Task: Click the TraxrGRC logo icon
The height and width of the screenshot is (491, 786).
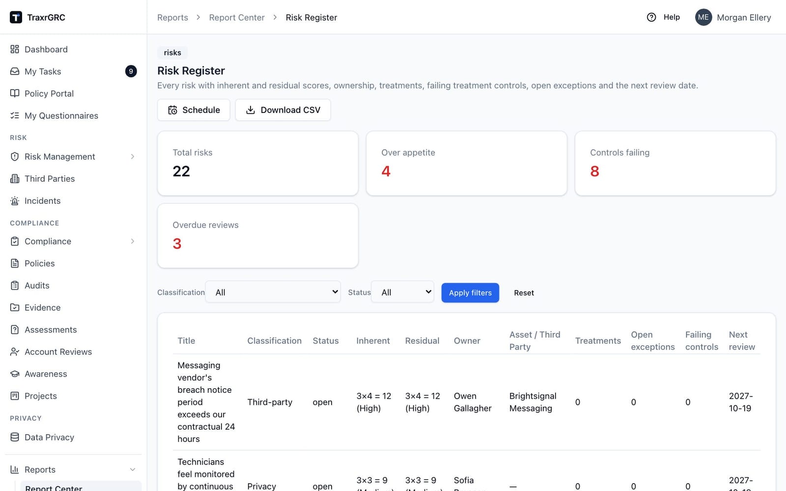Action: point(16,17)
